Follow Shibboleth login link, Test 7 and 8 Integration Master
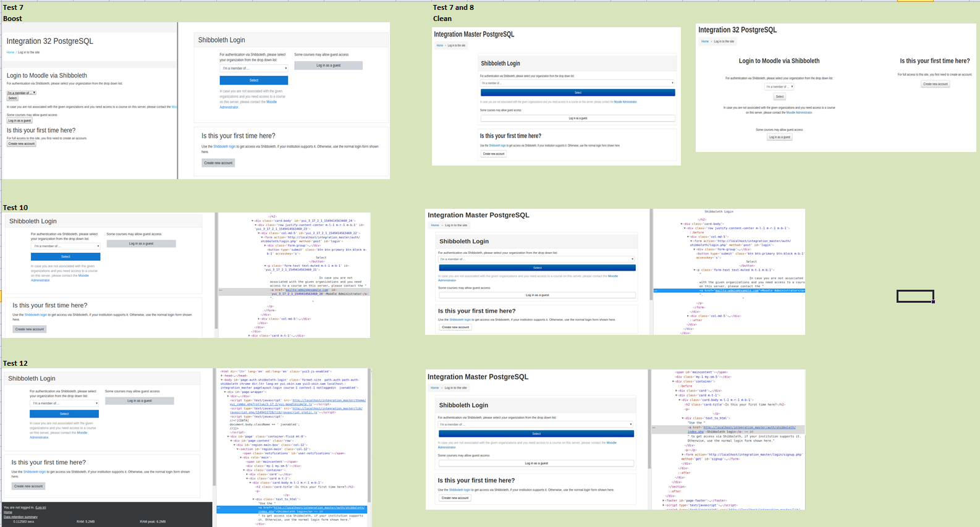The width and height of the screenshot is (980, 527). (x=499, y=146)
